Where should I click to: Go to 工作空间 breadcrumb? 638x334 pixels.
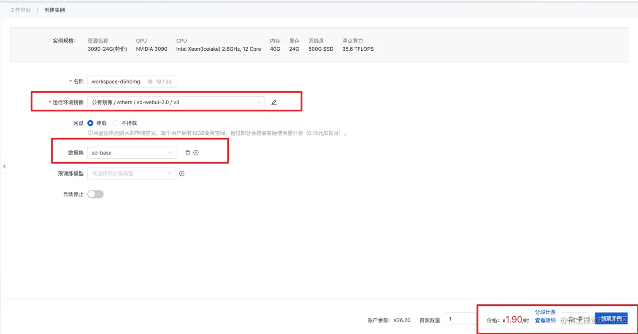[20, 10]
